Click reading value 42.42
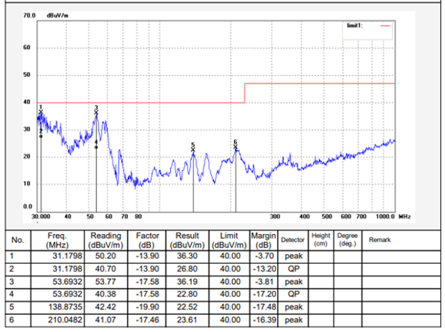445x332 pixels. pyautogui.click(x=105, y=307)
